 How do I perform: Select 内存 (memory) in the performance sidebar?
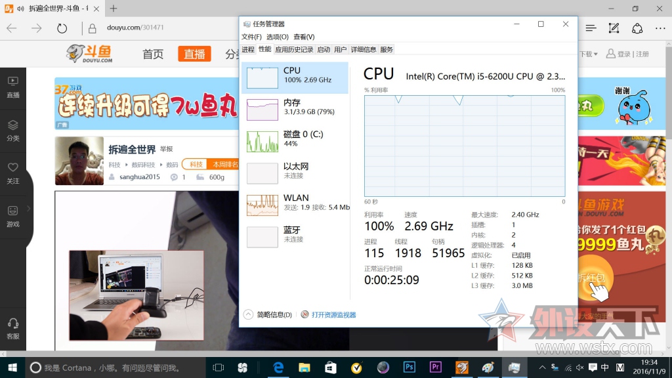pyautogui.click(x=295, y=110)
